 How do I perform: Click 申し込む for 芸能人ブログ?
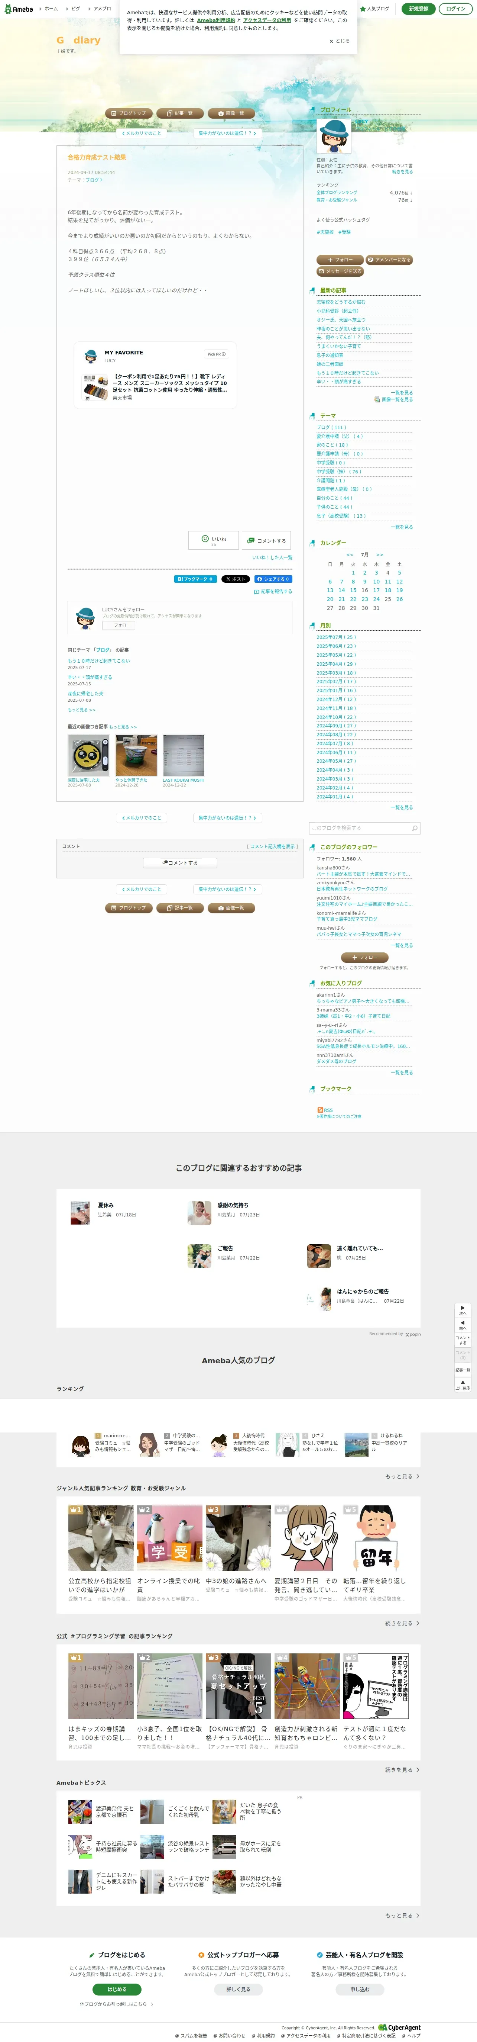tap(360, 1989)
